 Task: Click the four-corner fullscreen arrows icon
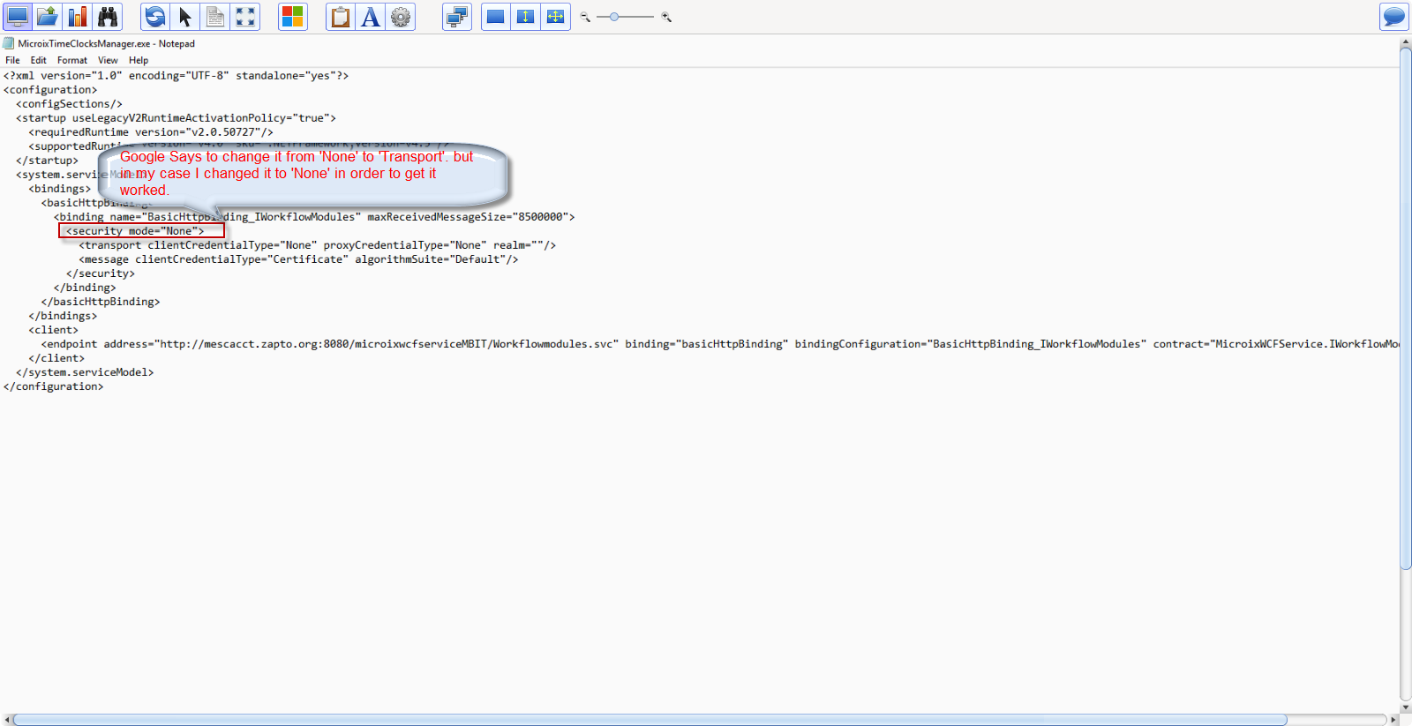coord(245,17)
